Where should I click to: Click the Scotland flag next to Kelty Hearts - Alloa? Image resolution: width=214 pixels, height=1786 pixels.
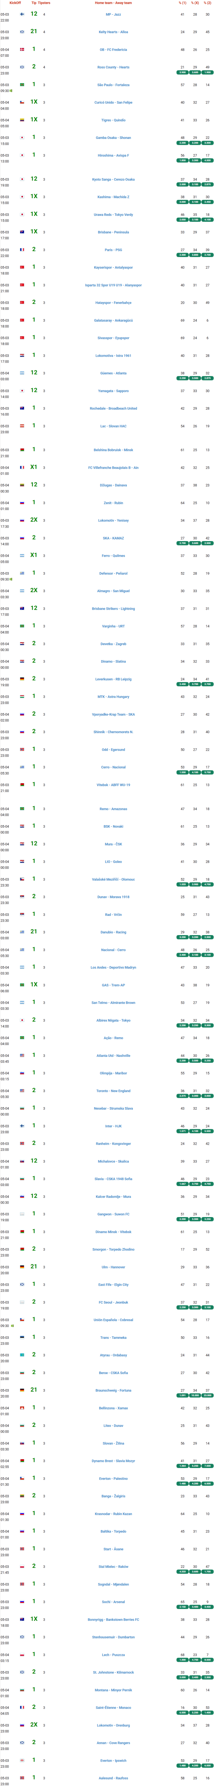click(21, 32)
